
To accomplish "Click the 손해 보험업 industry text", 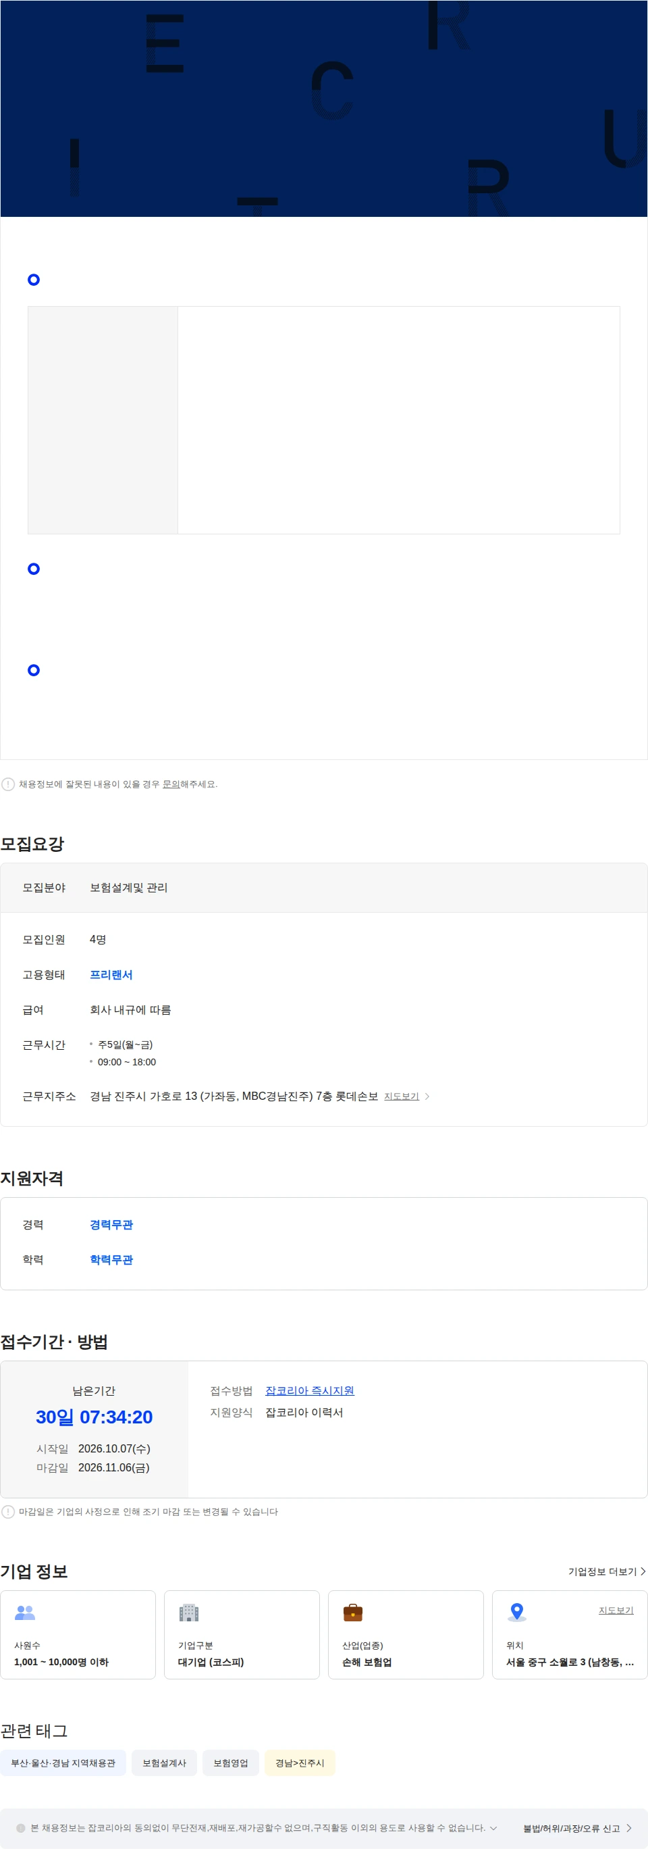I will coord(367,1662).
